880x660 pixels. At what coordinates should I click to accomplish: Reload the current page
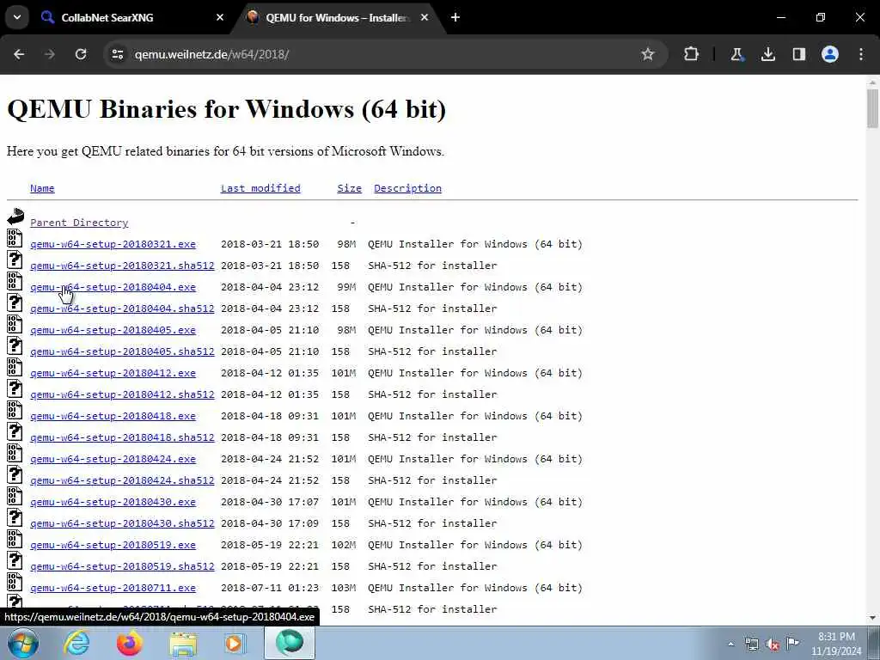pyautogui.click(x=81, y=54)
